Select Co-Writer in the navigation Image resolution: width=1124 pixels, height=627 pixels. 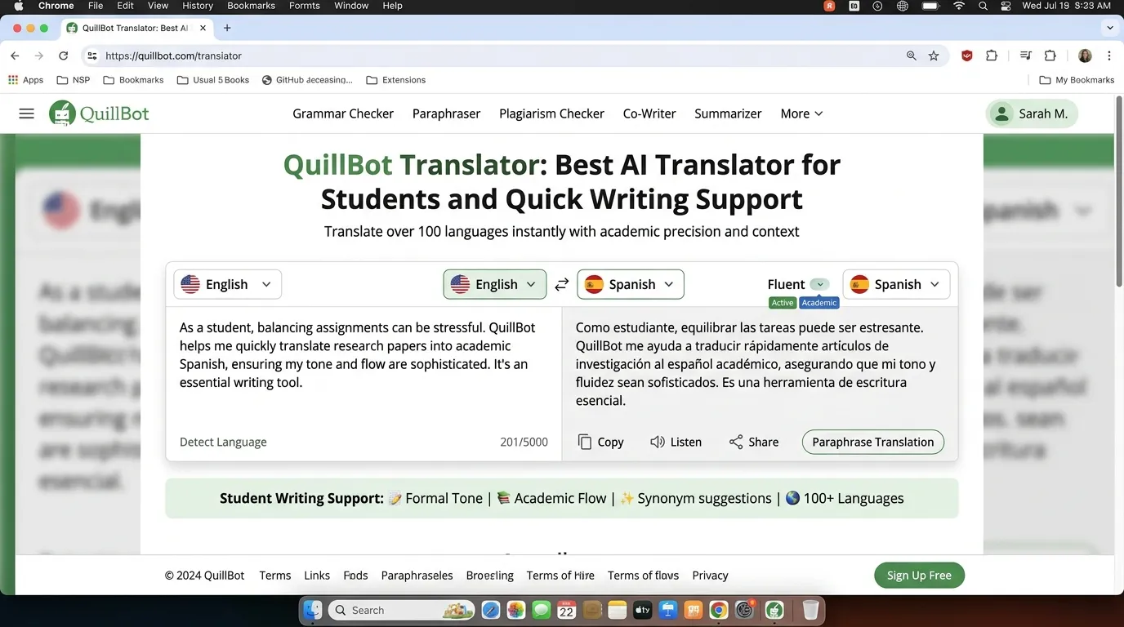649,113
